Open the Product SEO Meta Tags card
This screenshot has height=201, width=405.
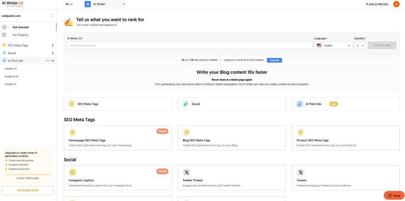tap(346, 138)
